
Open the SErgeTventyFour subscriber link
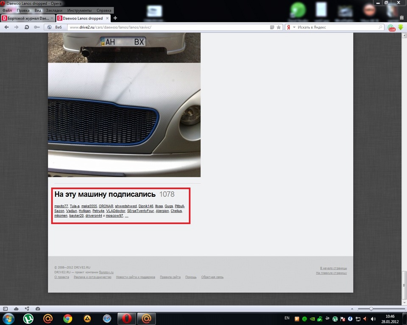click(x=140, y=211)
